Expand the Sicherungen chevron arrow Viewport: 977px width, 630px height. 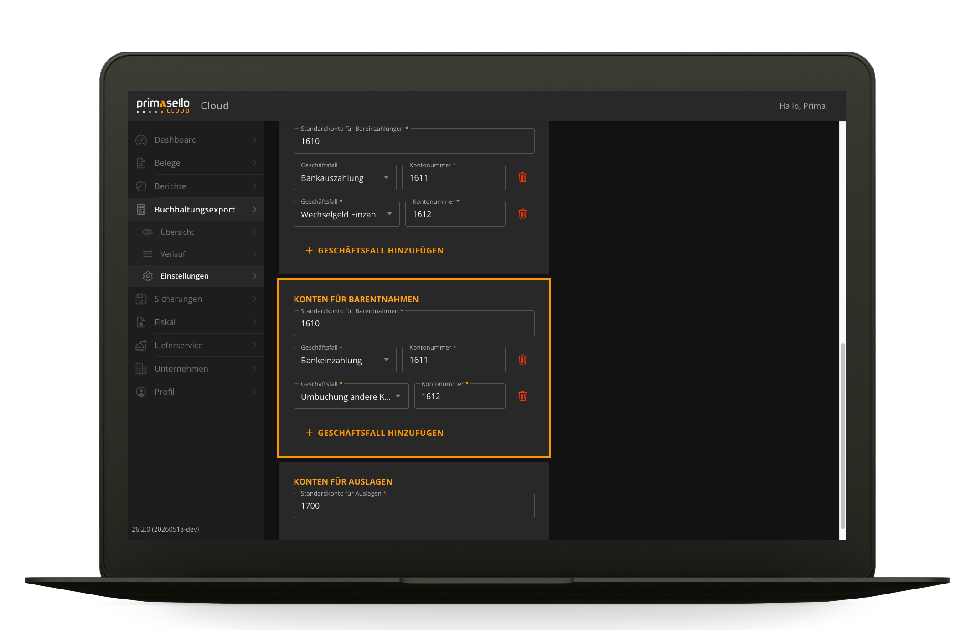tap(254, 299)
